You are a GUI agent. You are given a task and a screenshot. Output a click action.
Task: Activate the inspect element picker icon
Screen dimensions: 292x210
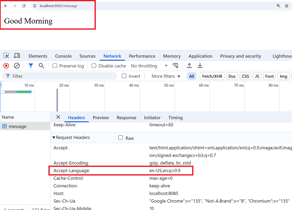tap(6, 56)
